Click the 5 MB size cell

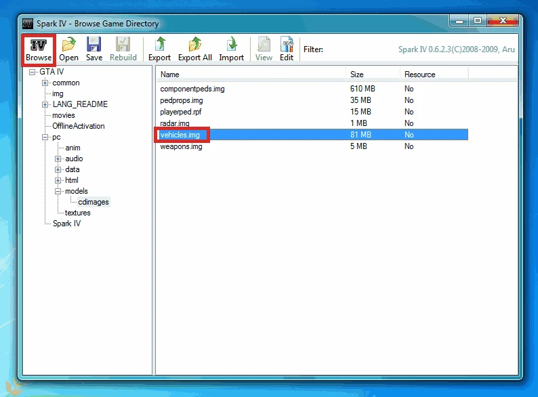pyautogui.click(x=358, y=146)
